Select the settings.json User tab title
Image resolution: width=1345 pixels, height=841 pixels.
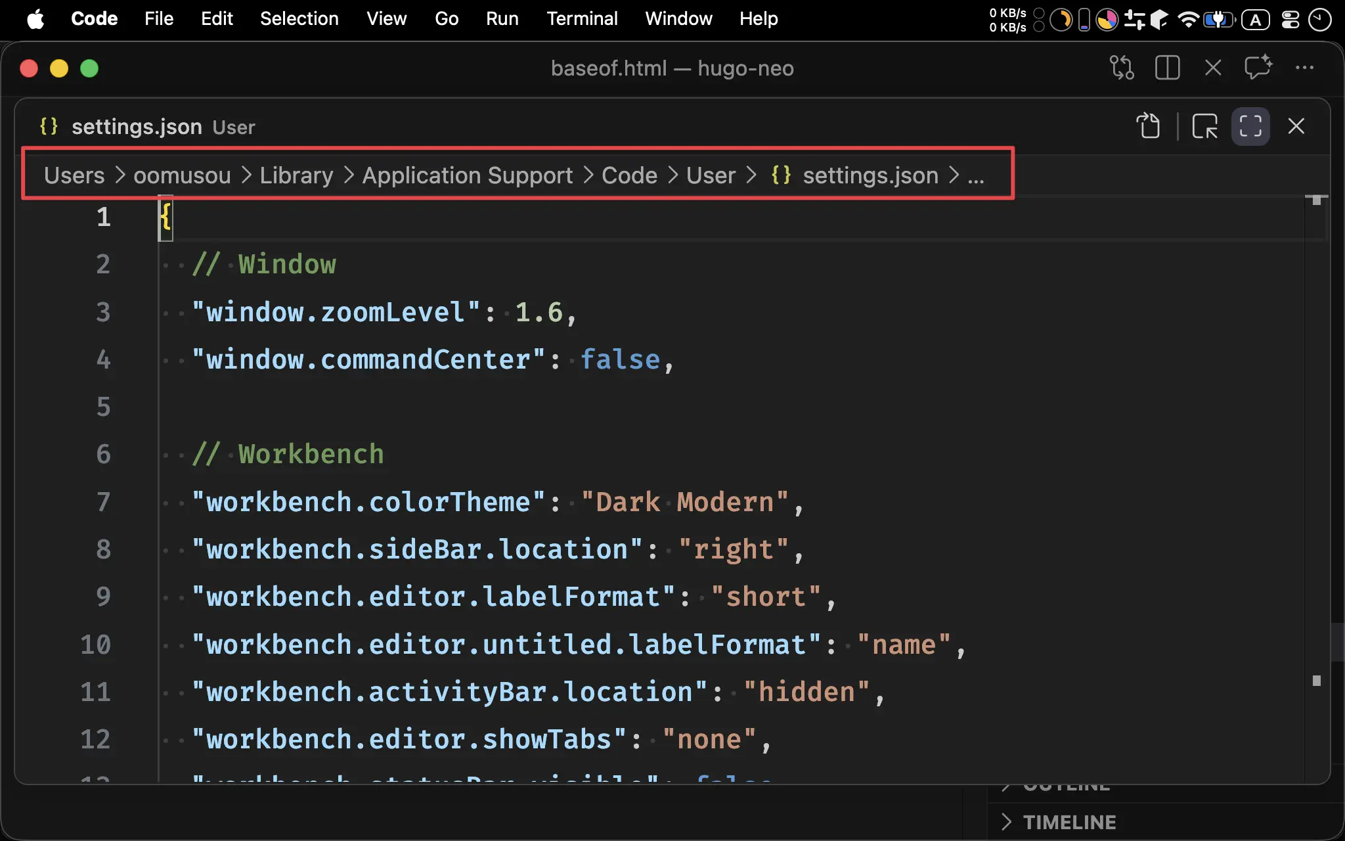pyautogui.click(x=163, y=127)
